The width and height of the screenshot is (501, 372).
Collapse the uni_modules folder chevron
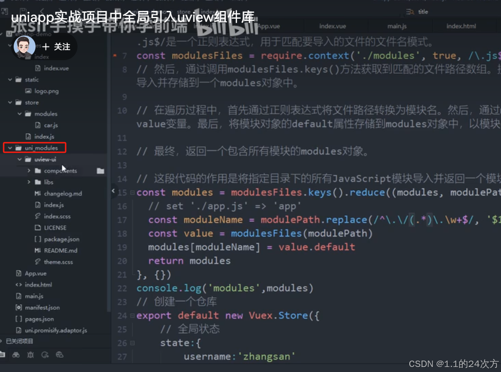coord(10,148)
